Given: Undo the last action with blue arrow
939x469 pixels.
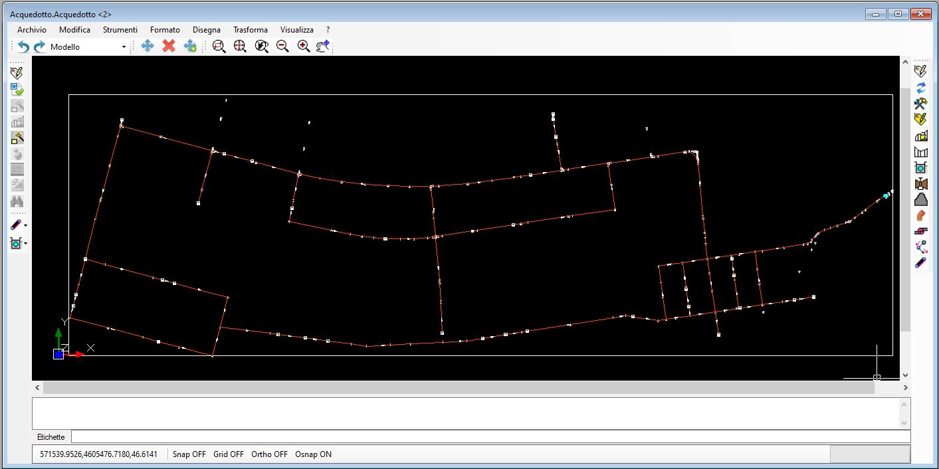Looking at the screenshot, I should pos(24,47).
